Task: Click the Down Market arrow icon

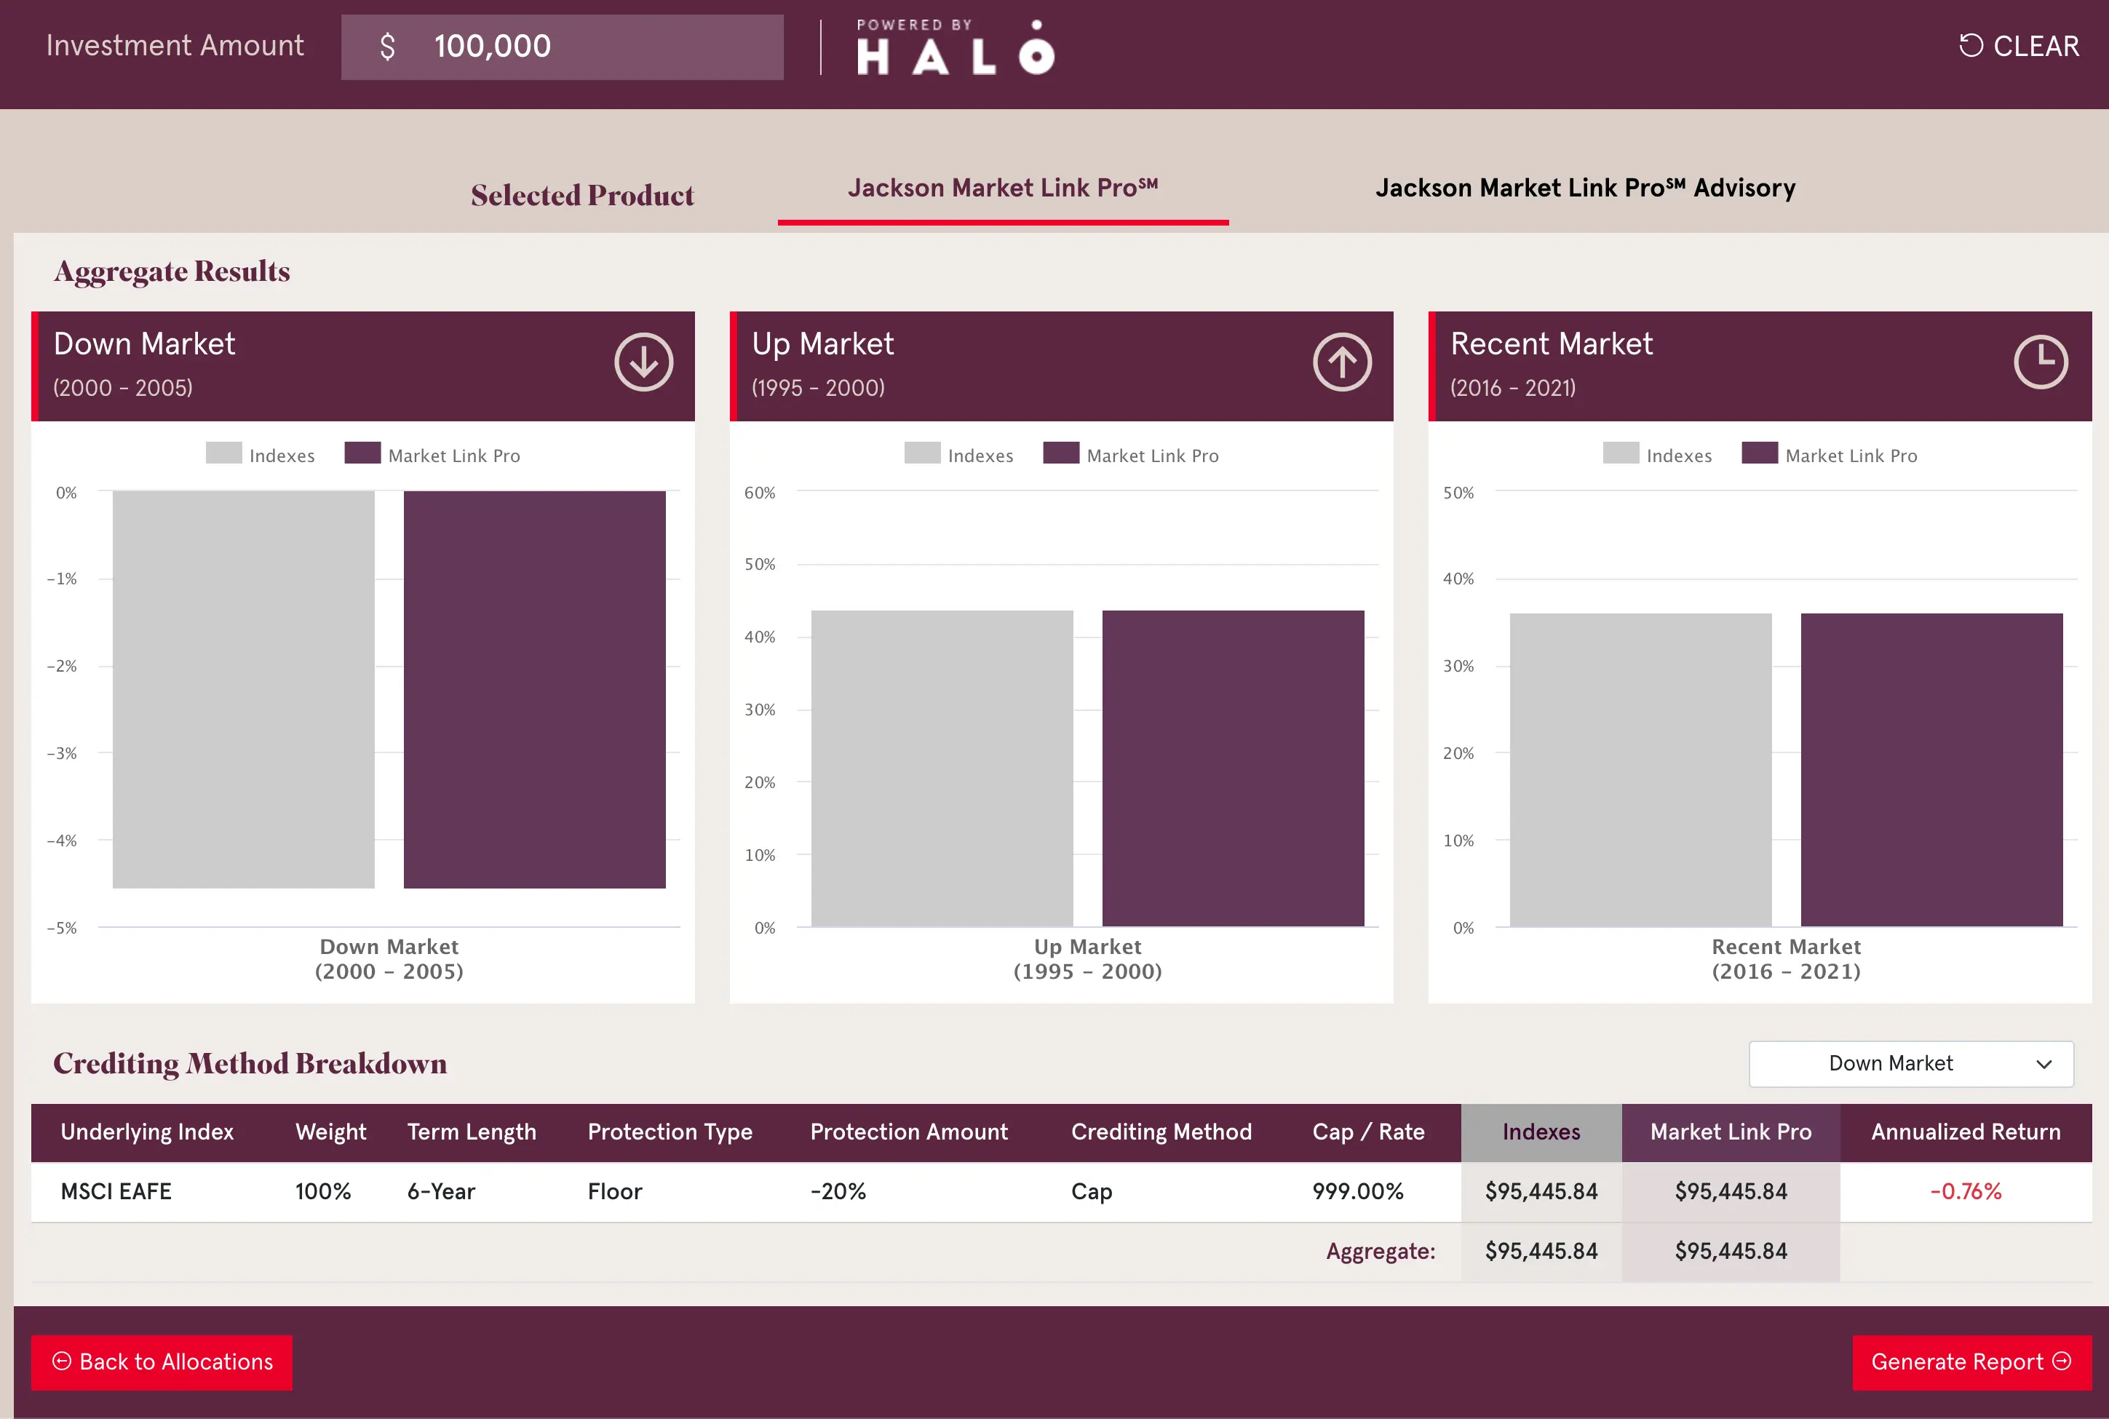Action: (643, 363)
